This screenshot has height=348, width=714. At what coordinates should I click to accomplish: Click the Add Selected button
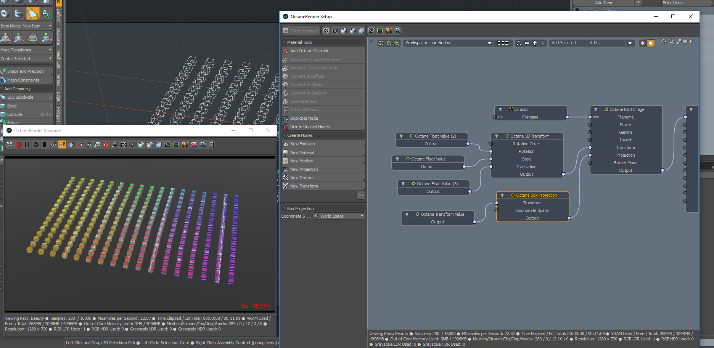(x=568, y=43)
